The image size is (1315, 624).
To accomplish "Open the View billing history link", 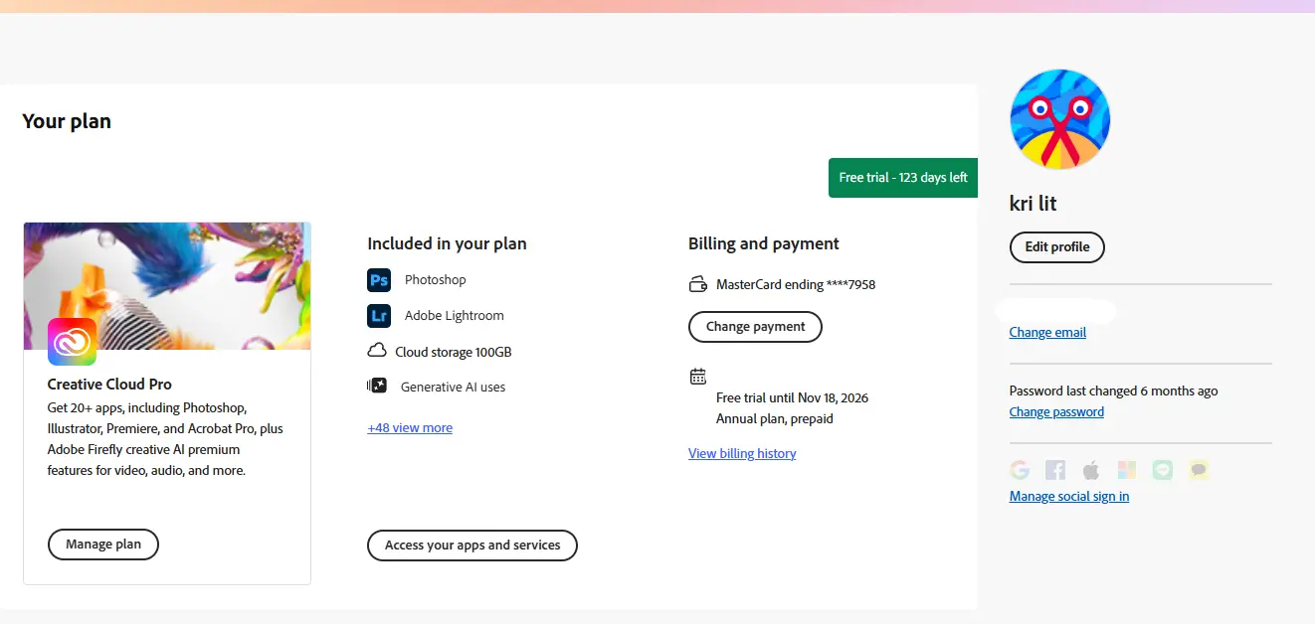I will tap(742, 454).
